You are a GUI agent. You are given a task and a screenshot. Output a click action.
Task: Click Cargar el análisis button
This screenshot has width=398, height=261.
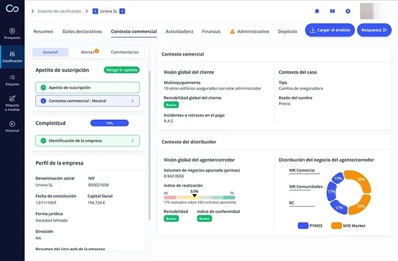330,30
